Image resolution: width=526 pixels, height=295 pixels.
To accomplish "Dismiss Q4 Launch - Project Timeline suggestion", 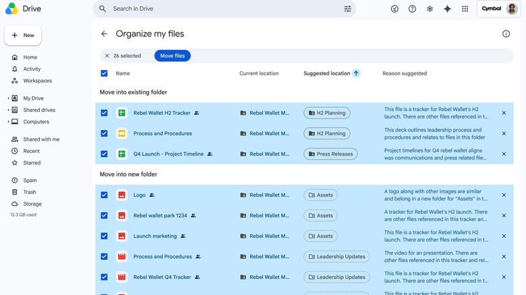I will click(x=504, y=154).
